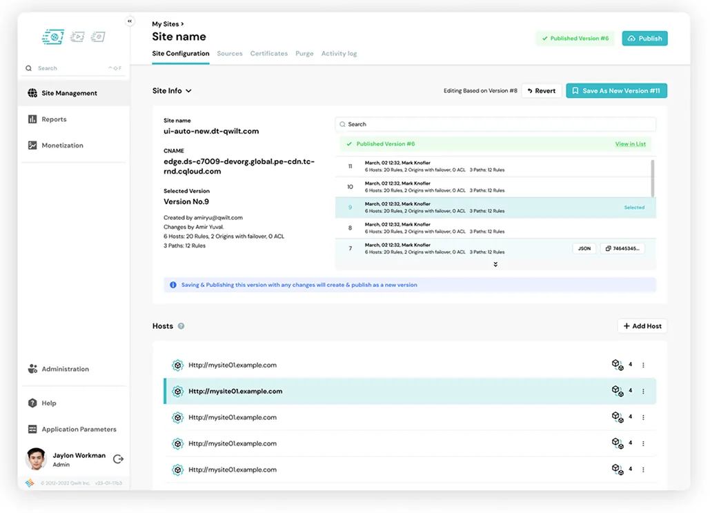Click the Reports bar chart icon
The width and height of the screenshot is (710, 513).
[32, 119]
